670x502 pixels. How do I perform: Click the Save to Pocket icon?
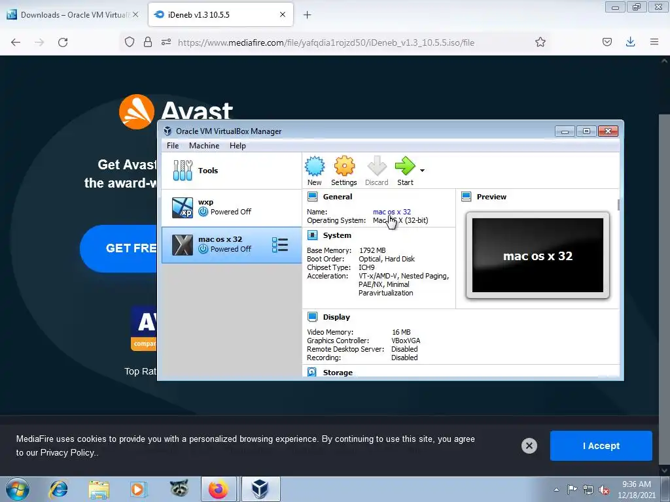click(x=607, y=42)
